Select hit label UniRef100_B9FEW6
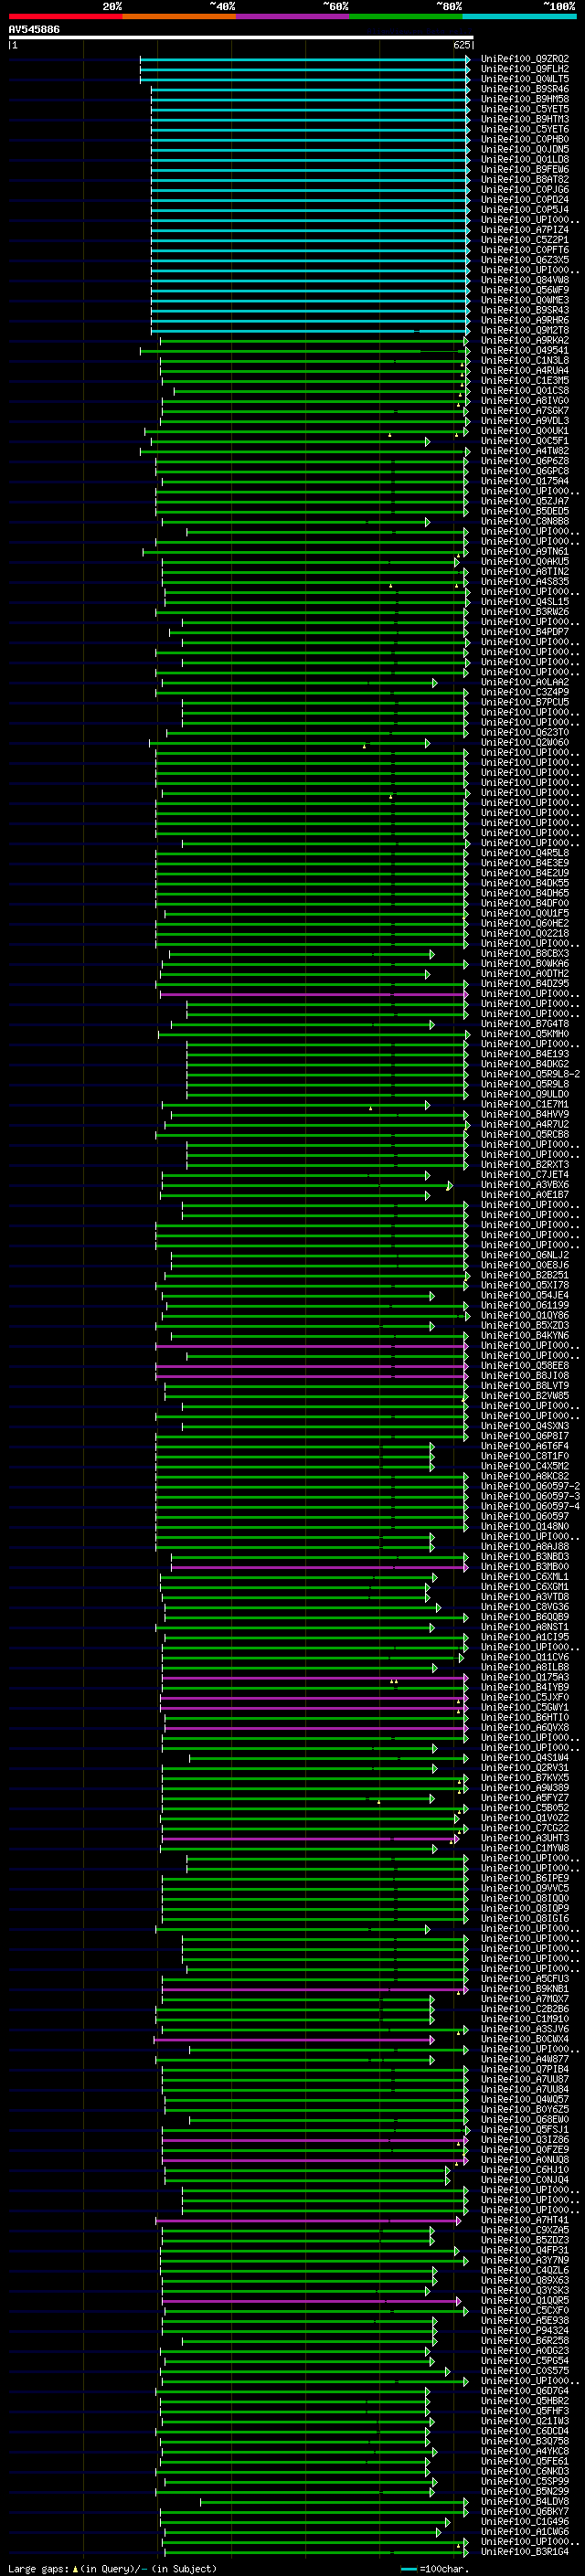The height and width of the screenshot is (2576, 585). pos(525,170)
